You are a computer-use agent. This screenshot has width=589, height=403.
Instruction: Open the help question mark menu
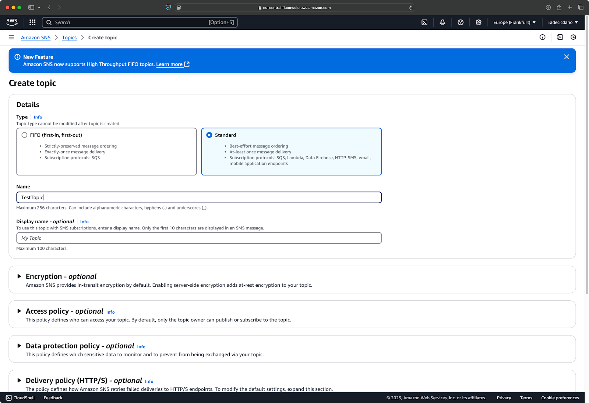461,22
